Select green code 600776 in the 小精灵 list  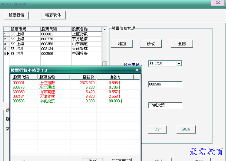coord(19,87)
